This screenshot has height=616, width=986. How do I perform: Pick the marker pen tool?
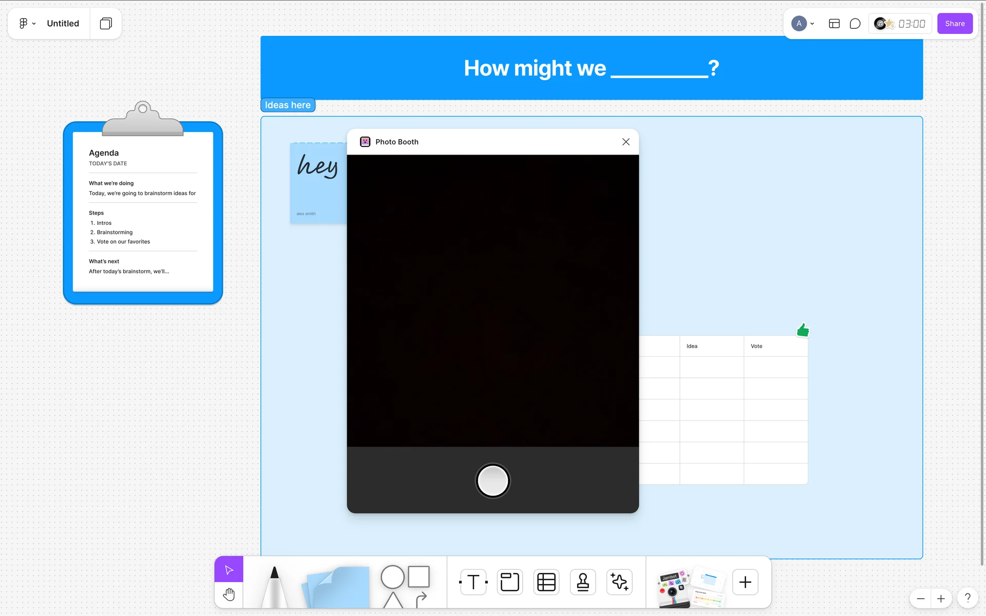click(x=274, y=586)
